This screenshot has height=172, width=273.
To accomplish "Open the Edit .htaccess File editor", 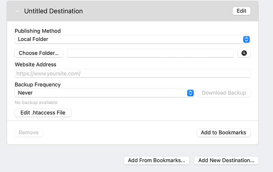I will tap(43, 113).
